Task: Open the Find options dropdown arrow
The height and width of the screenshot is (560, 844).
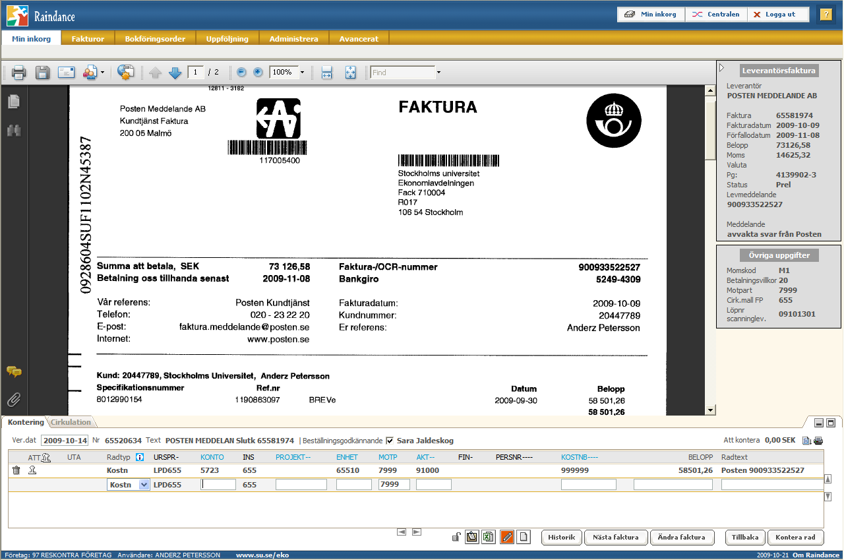Action: coord(438,73)
